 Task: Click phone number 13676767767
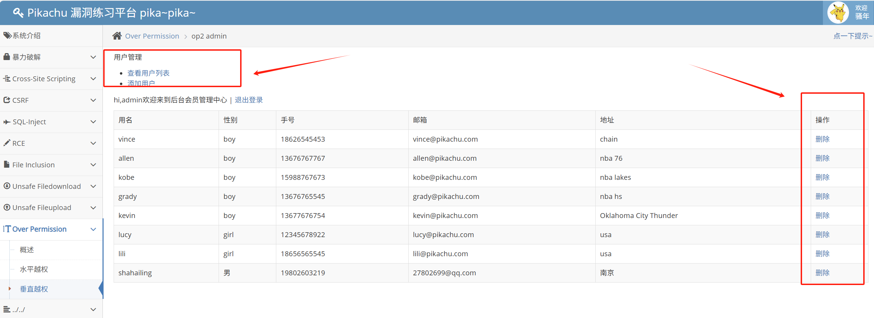[x=303, y=158]
